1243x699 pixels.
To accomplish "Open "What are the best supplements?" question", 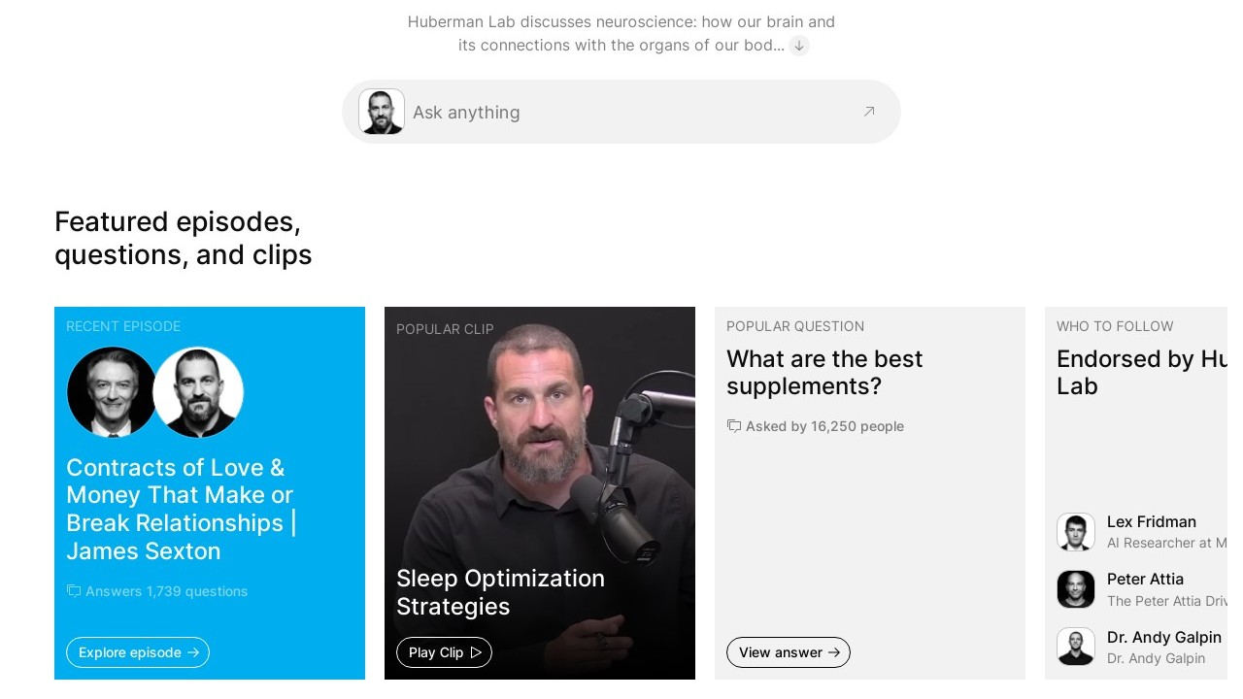I will (824, 373).
